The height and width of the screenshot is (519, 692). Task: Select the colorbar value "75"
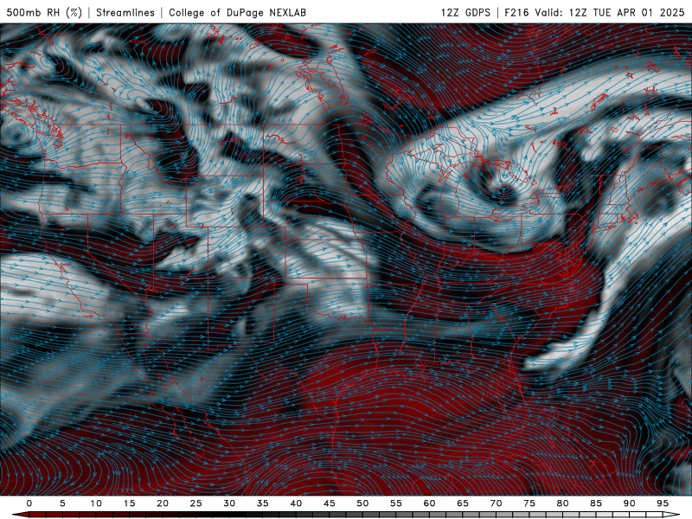coord(529,503)
